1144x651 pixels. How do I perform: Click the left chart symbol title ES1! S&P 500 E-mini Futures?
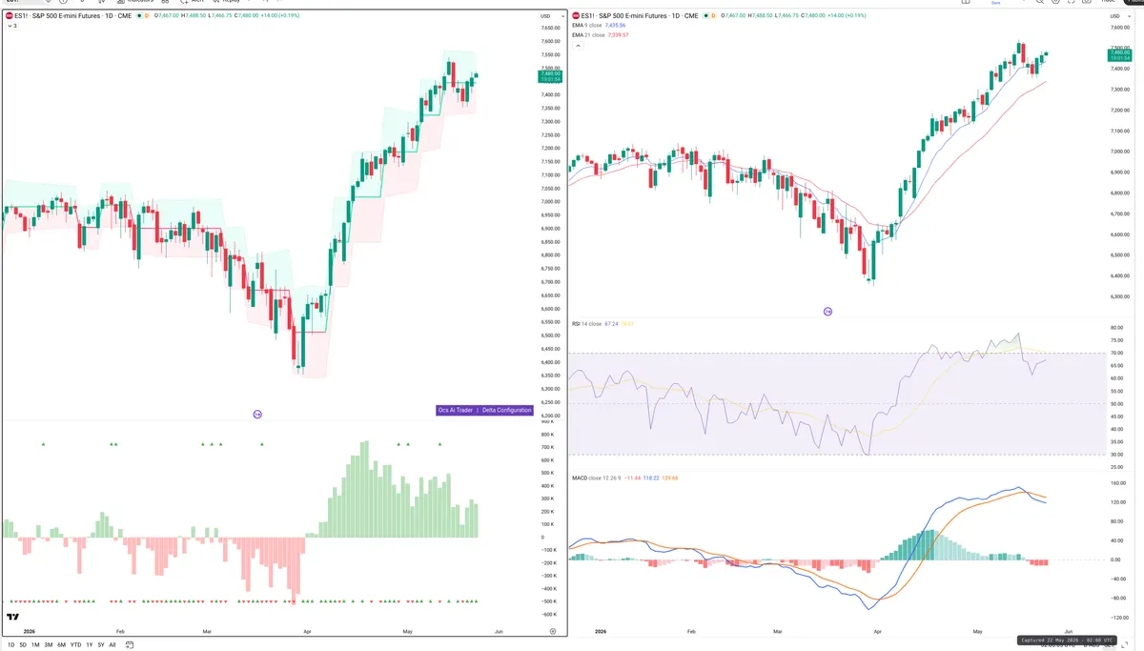tap(56, 16)
